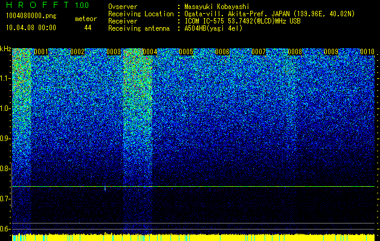The width and height of the screenshot is (380, 241).
Task: Click the 0.8 frequency axis label
Action: 5,169
